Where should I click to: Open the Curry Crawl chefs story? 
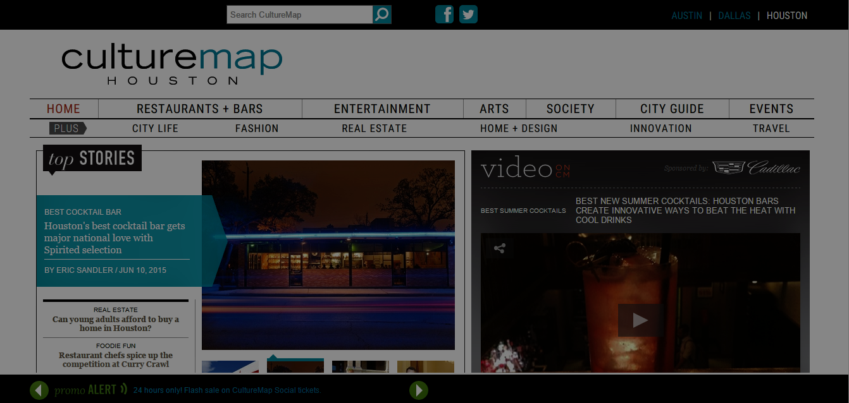pyautogui.click(x=116, y=360)
